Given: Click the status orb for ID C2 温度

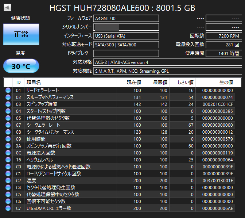Looking at the screenshot, I should 8,180.
